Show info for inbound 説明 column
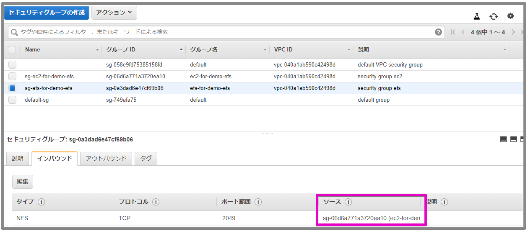The width and height of the screenshot is (528, 231). coord(444,202)
